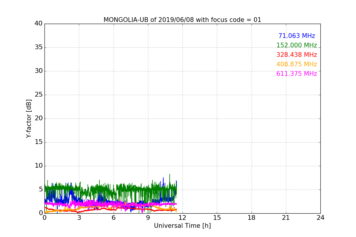The height and width of the screenshot is (237, 356).
Task: Select the red 328.438 MHz legend label
Action: click(x=296, y=55)
